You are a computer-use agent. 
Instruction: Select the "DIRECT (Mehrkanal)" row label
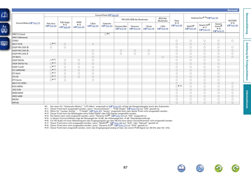click(x=20, y=37)
